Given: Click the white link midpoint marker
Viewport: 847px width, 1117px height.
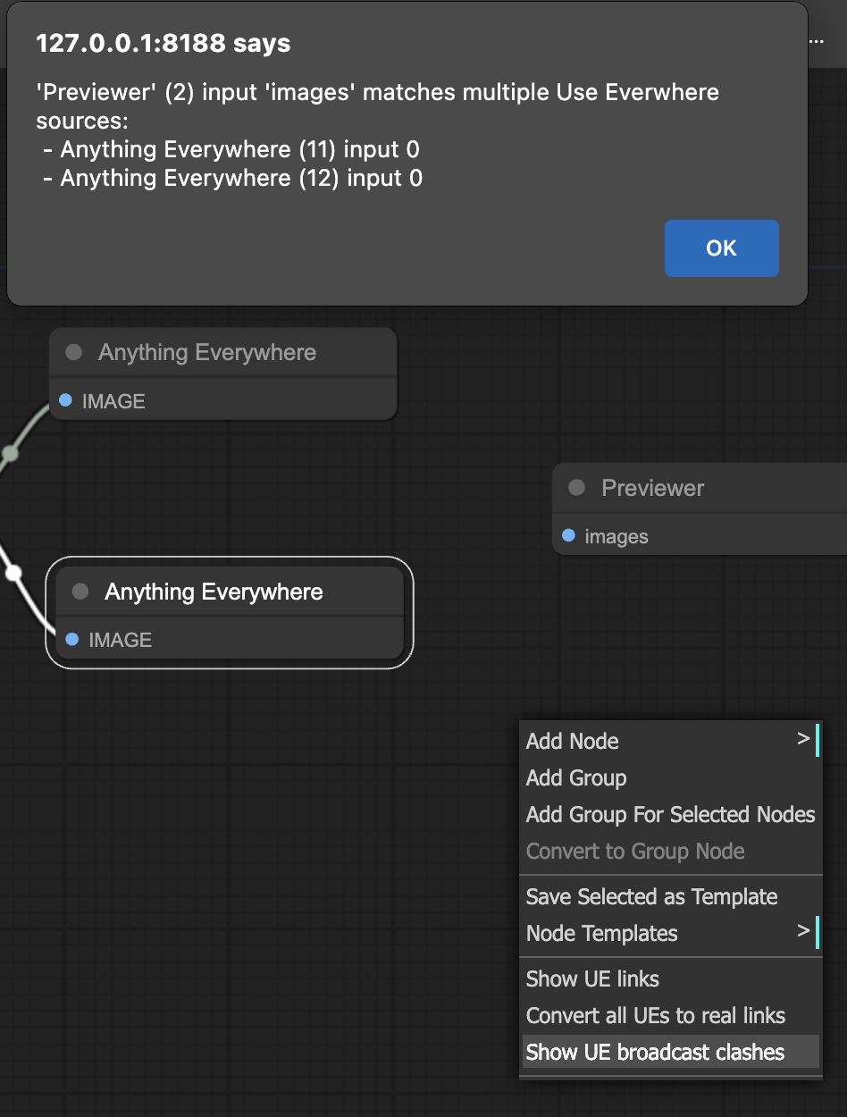Looking at the screenshot, I should (12, 573).
